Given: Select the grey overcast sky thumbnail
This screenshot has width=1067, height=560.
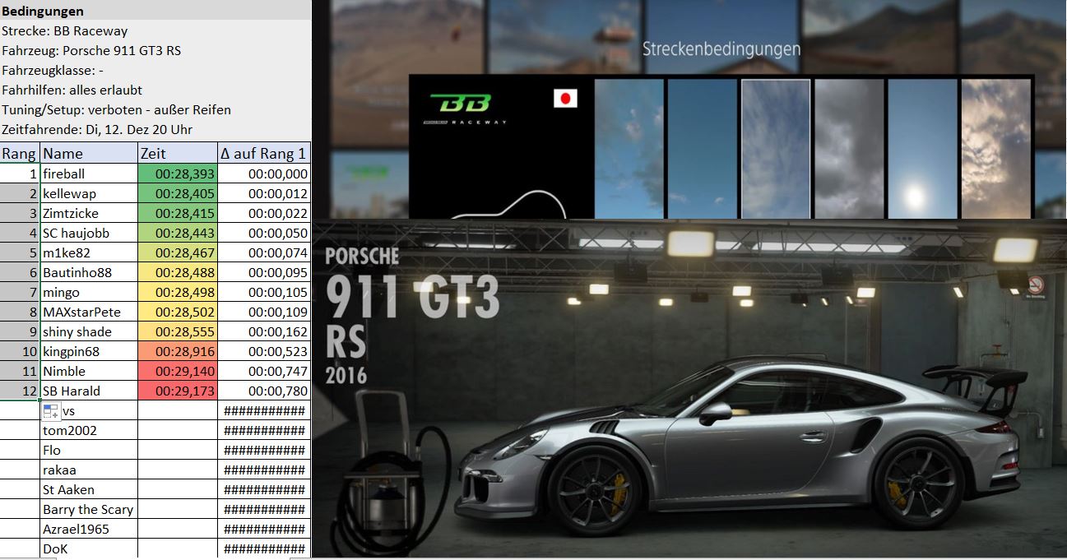Looking at the screenshot, I should point(849,148).
